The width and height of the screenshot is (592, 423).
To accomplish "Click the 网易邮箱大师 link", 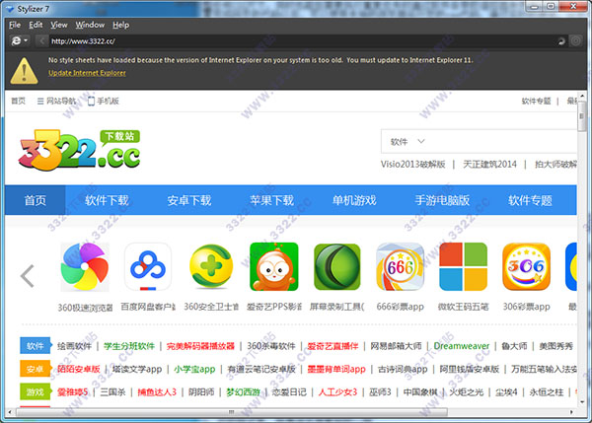I will 396,346.
